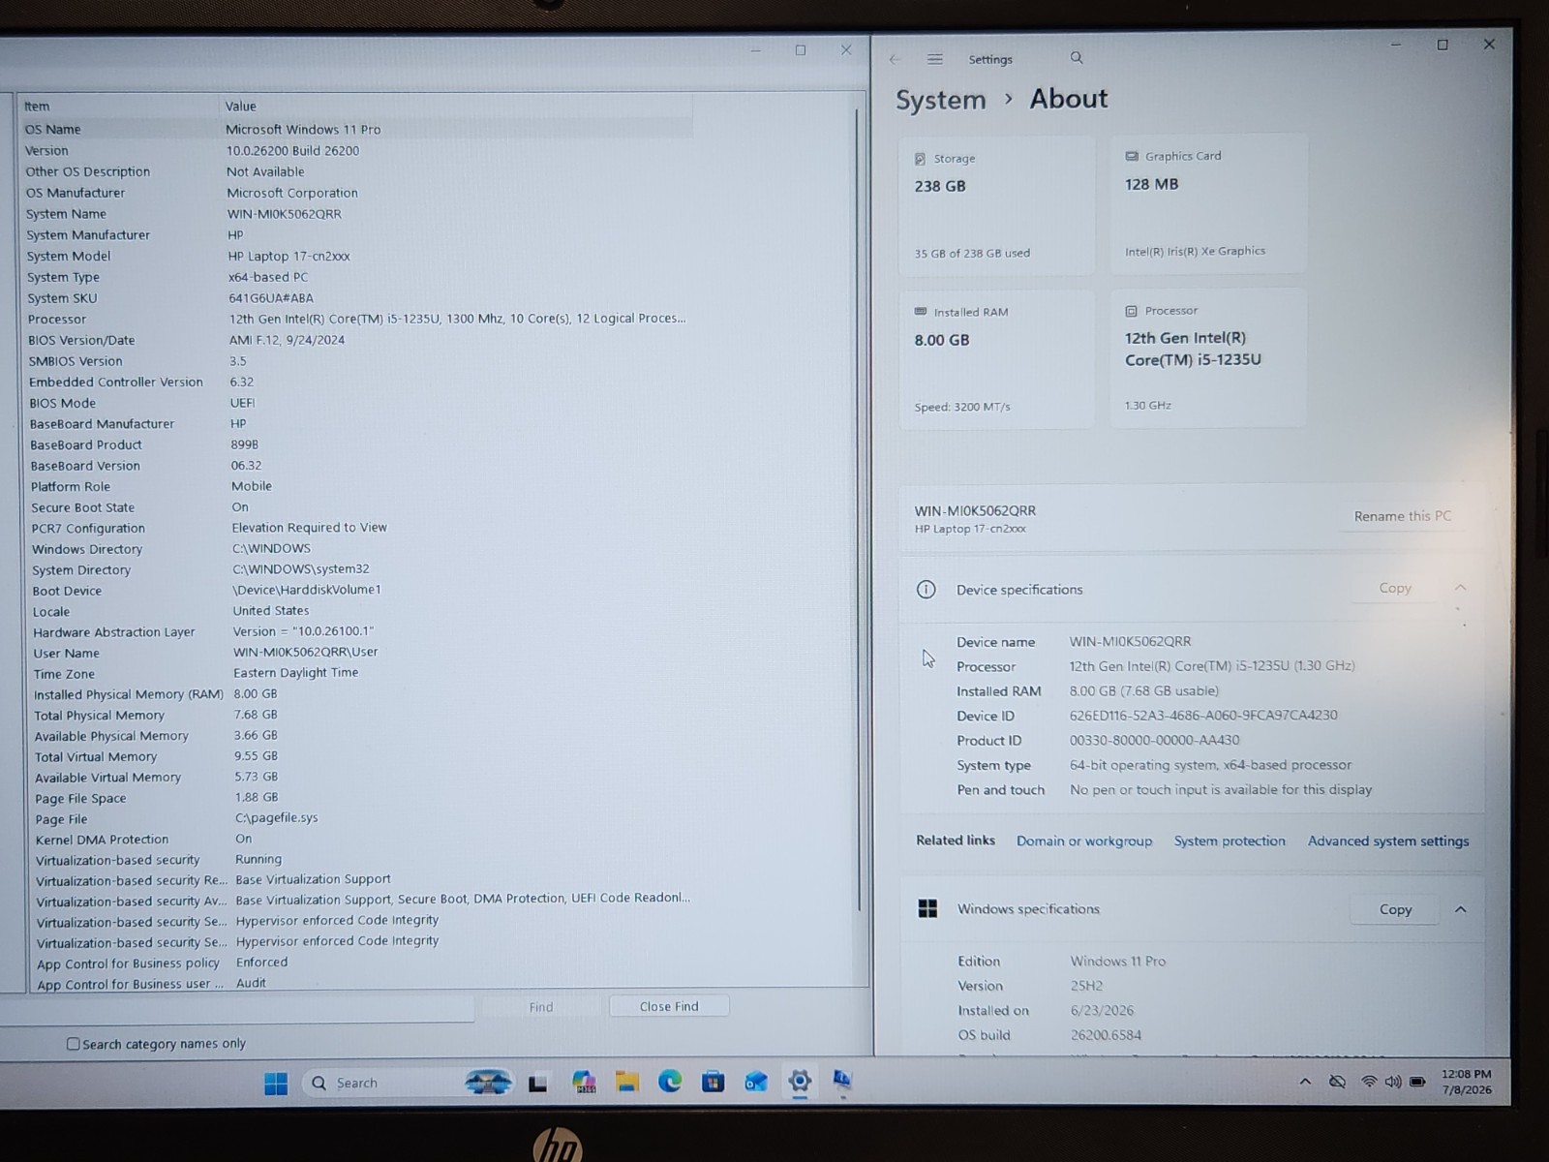Select the Time Zone row
This screenshot has height=1162, width=1549.
tap(359, 674)
